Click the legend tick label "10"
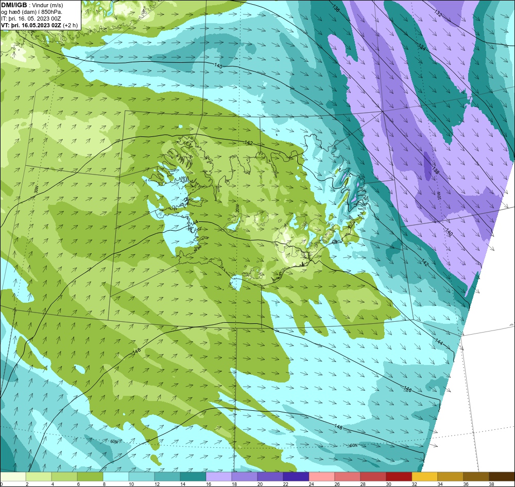 click(131, 484)
